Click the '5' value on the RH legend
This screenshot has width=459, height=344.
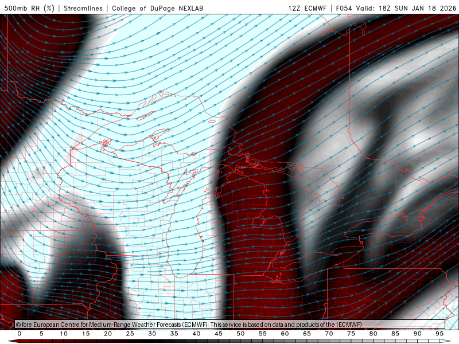pos(41,334)
